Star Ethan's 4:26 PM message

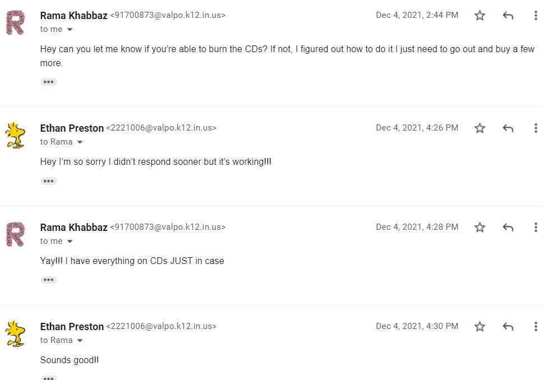(x=480, y=128)
